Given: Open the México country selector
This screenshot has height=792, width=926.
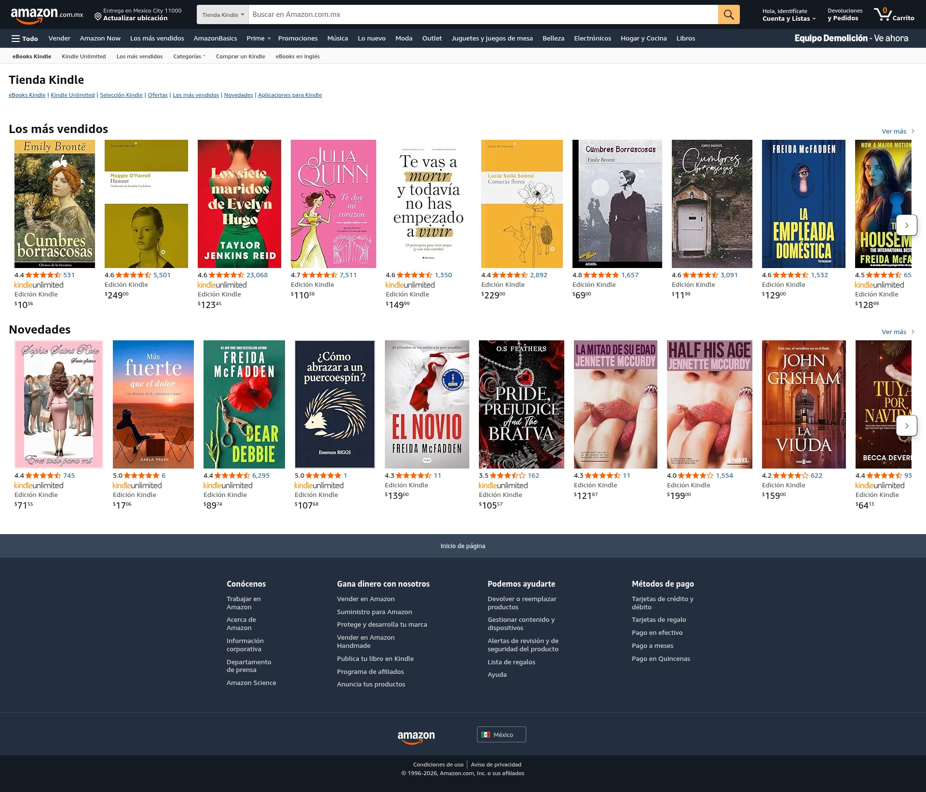Looking at the screenshot, I should click(501, 735).
